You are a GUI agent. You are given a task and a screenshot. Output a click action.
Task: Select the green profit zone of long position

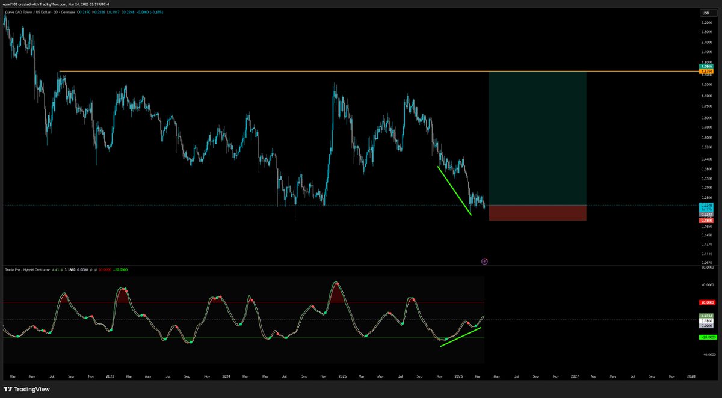pyautogui.click(x=537, y=138)
